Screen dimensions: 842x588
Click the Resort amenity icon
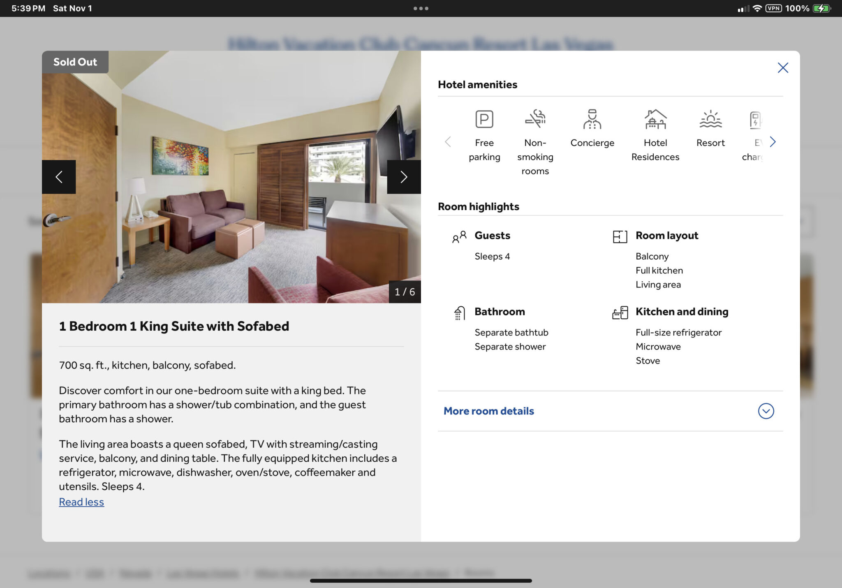(x=710, y=119)
